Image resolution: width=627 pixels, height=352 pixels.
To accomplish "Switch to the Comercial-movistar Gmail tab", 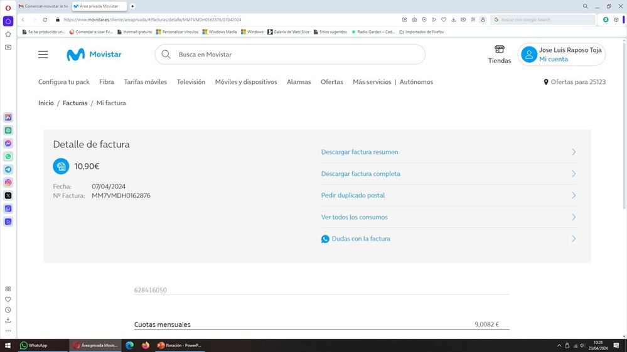I will [x=44, y=6].
